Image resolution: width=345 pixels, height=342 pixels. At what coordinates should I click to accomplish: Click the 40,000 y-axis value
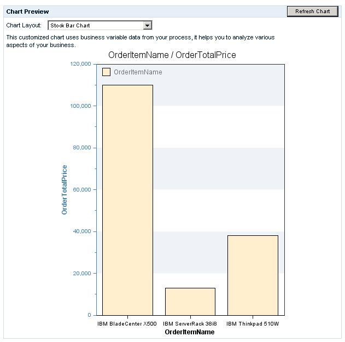[x=82, y=231]
